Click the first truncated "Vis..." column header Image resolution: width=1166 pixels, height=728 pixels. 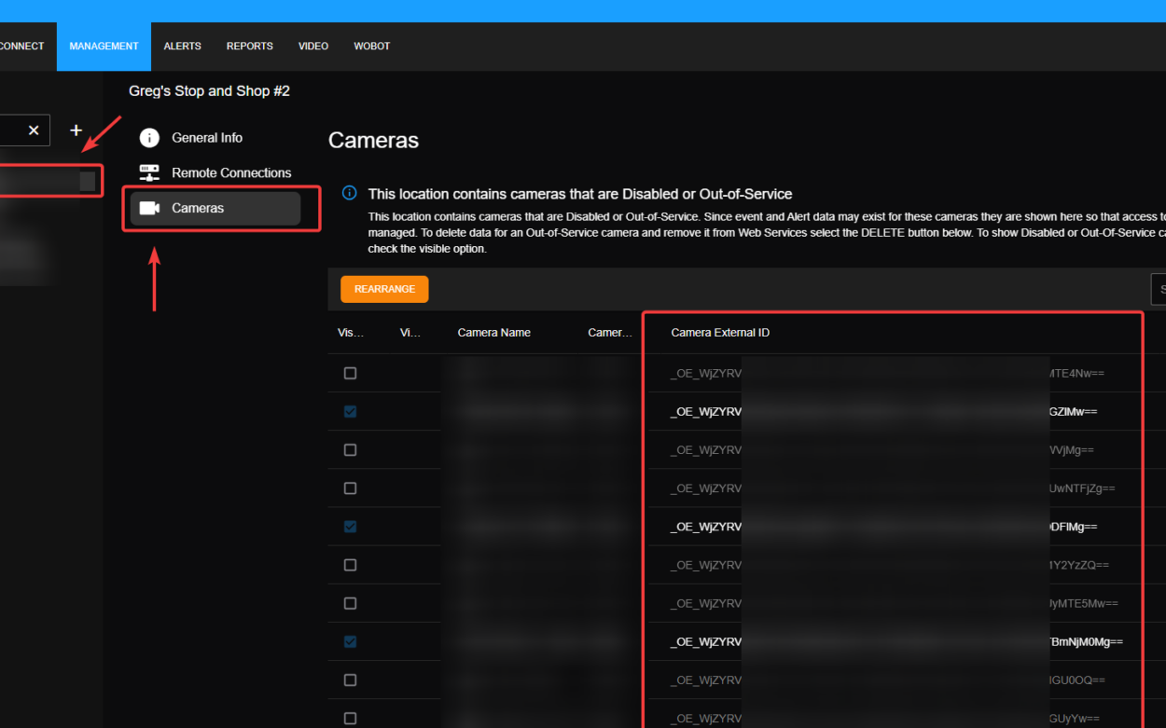(351, 333)
